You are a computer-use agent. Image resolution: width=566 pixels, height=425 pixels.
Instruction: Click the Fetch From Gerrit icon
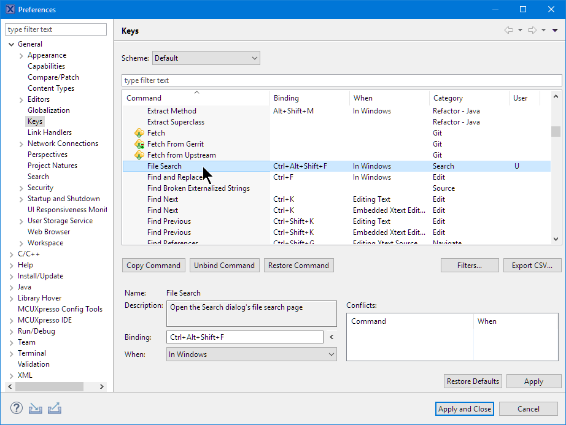[x=139, y=144]
